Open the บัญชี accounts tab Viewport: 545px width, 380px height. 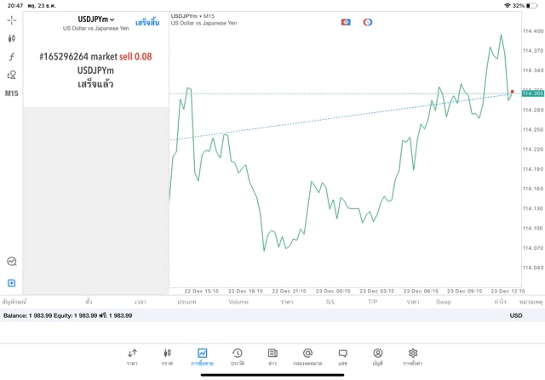coord(378,357)
